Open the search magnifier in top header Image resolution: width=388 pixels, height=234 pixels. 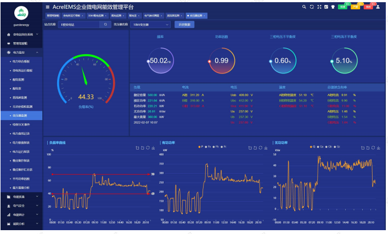(304, 7)
